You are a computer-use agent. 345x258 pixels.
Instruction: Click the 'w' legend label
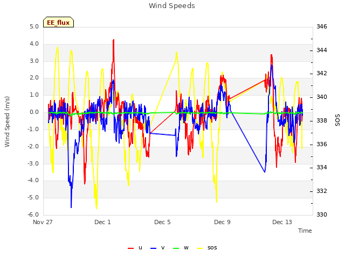[186, 248]
